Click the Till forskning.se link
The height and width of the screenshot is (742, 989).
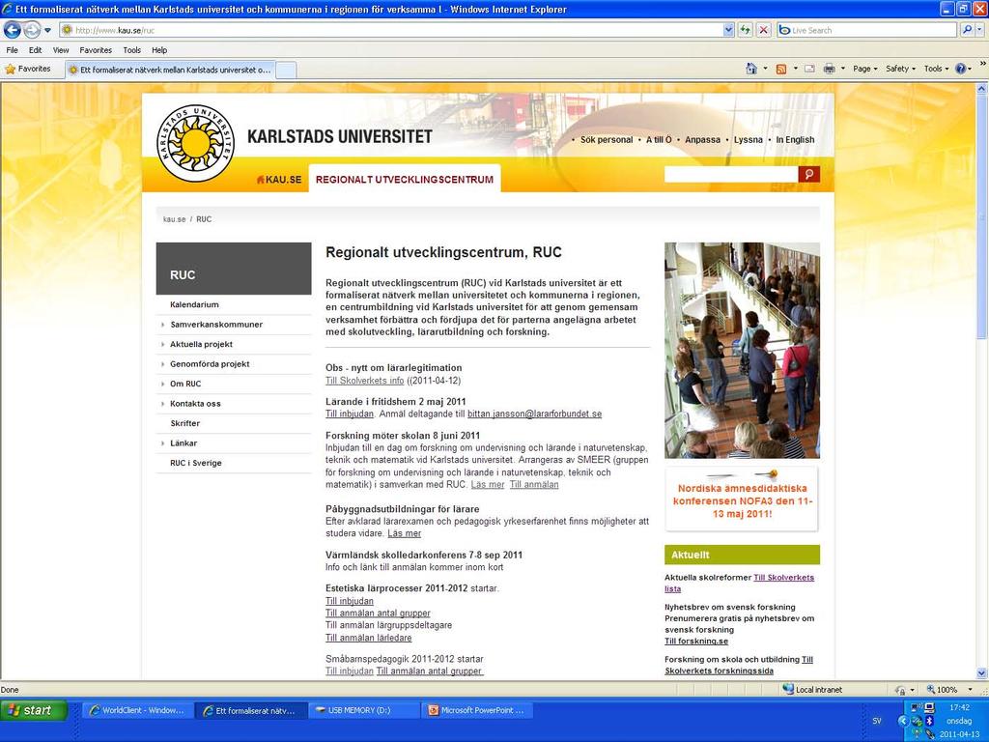point(696,642)
